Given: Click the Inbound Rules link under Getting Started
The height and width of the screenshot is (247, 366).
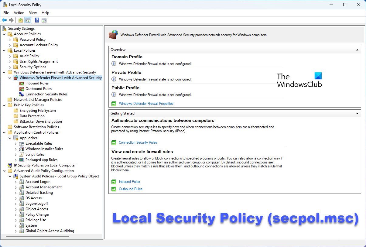Looking at the screenshot, I should (129, 181).
